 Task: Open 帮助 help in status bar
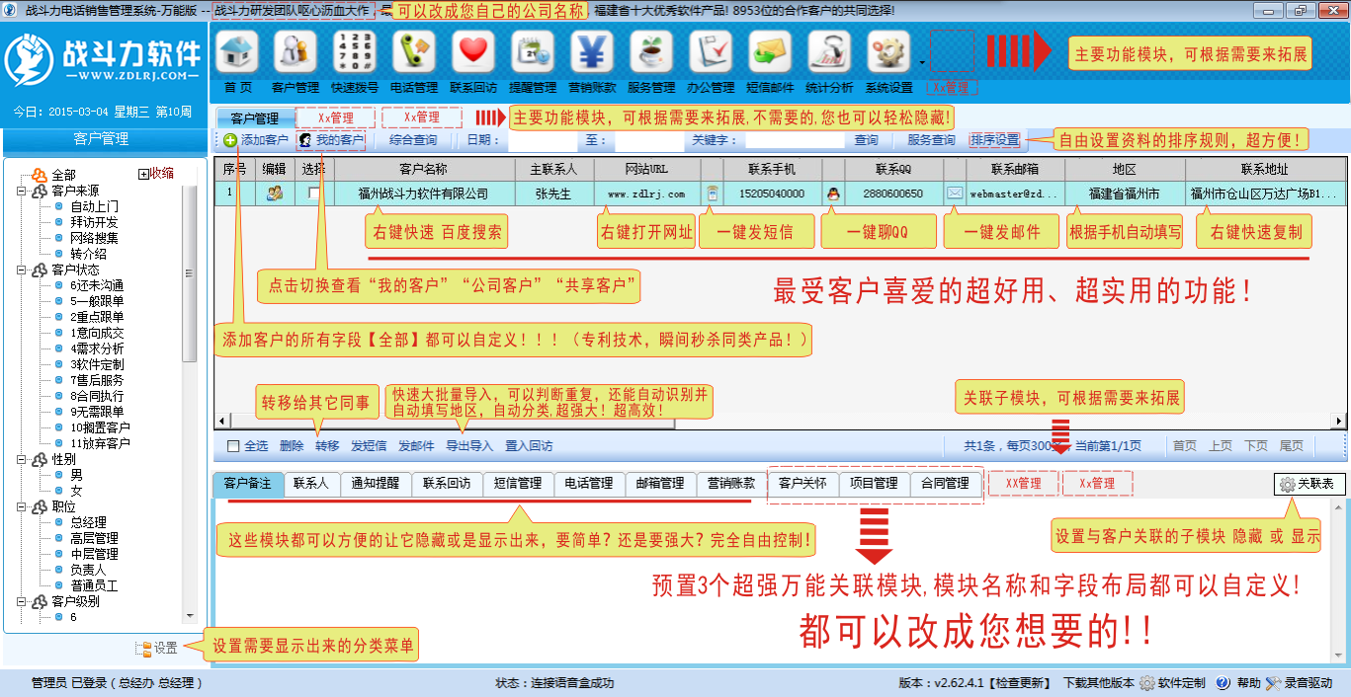pyautogui.click(x=1238, y=682)
